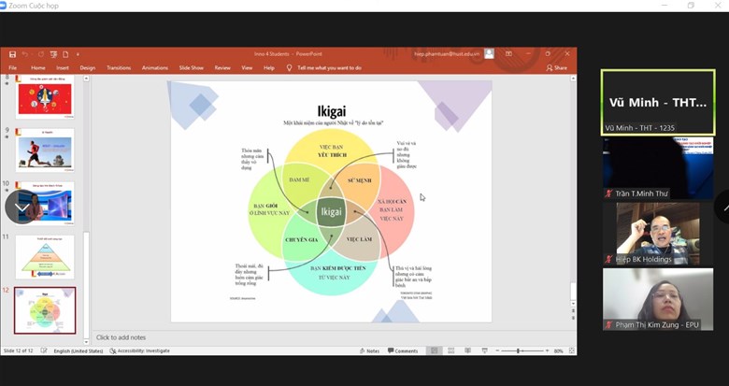Click the Undo arrow in Quick Access Toolbar
The height and width of the screenshot is (386, 729).
[27, 54]
